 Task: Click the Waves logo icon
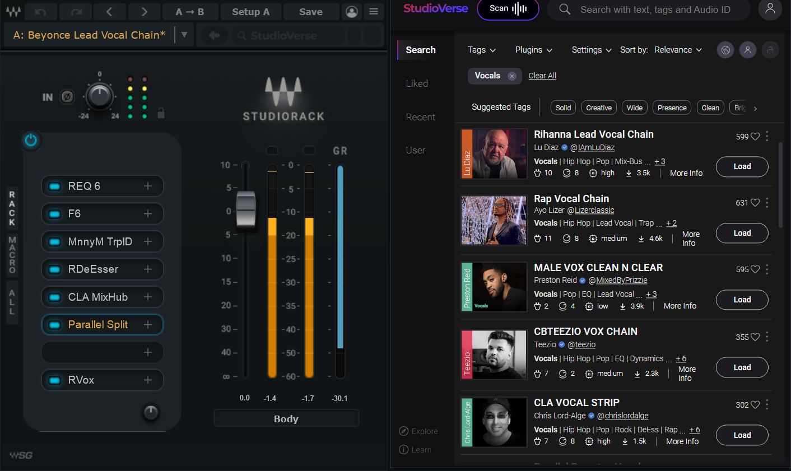pos(13,12)
